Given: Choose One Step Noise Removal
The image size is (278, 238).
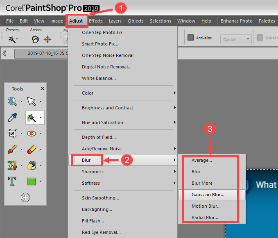Looking at the screenshot, I should 123,55.
